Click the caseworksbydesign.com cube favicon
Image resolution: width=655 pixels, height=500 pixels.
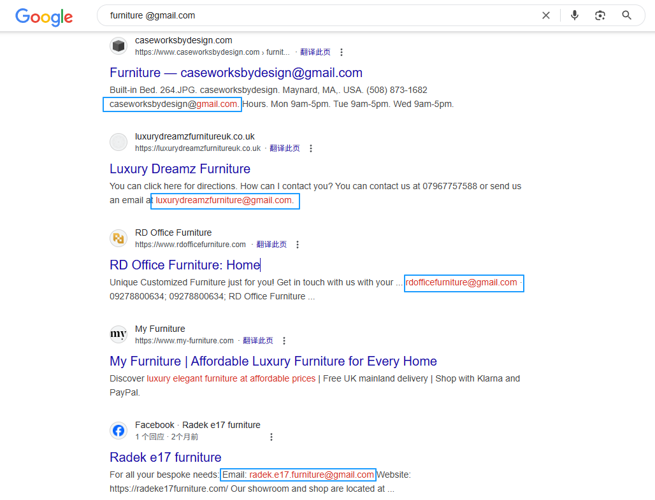(x=119, y=45)
